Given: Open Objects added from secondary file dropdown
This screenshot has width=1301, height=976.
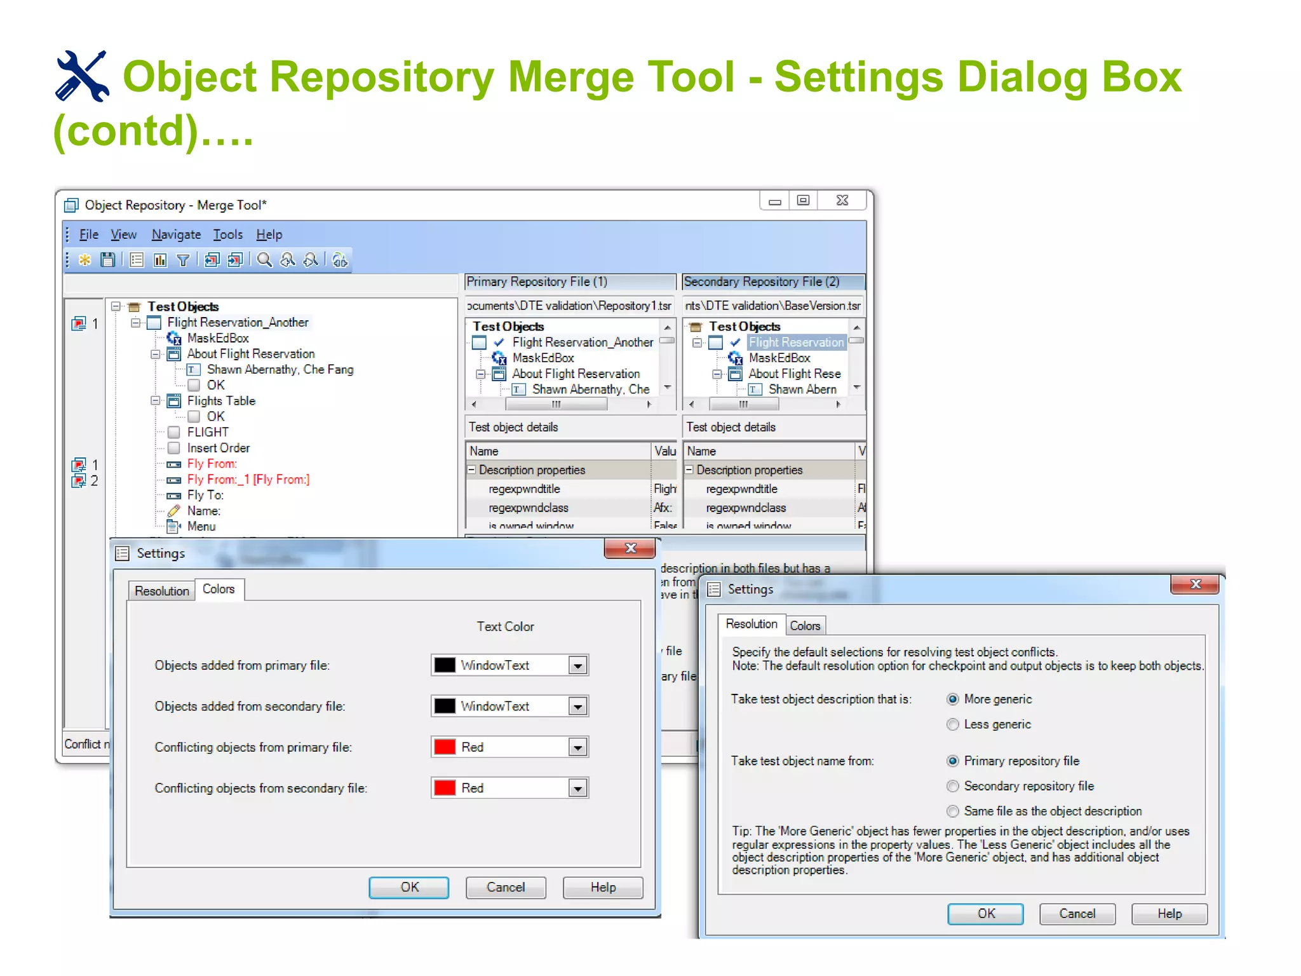Looking at the screenshot, I should 577,707.
